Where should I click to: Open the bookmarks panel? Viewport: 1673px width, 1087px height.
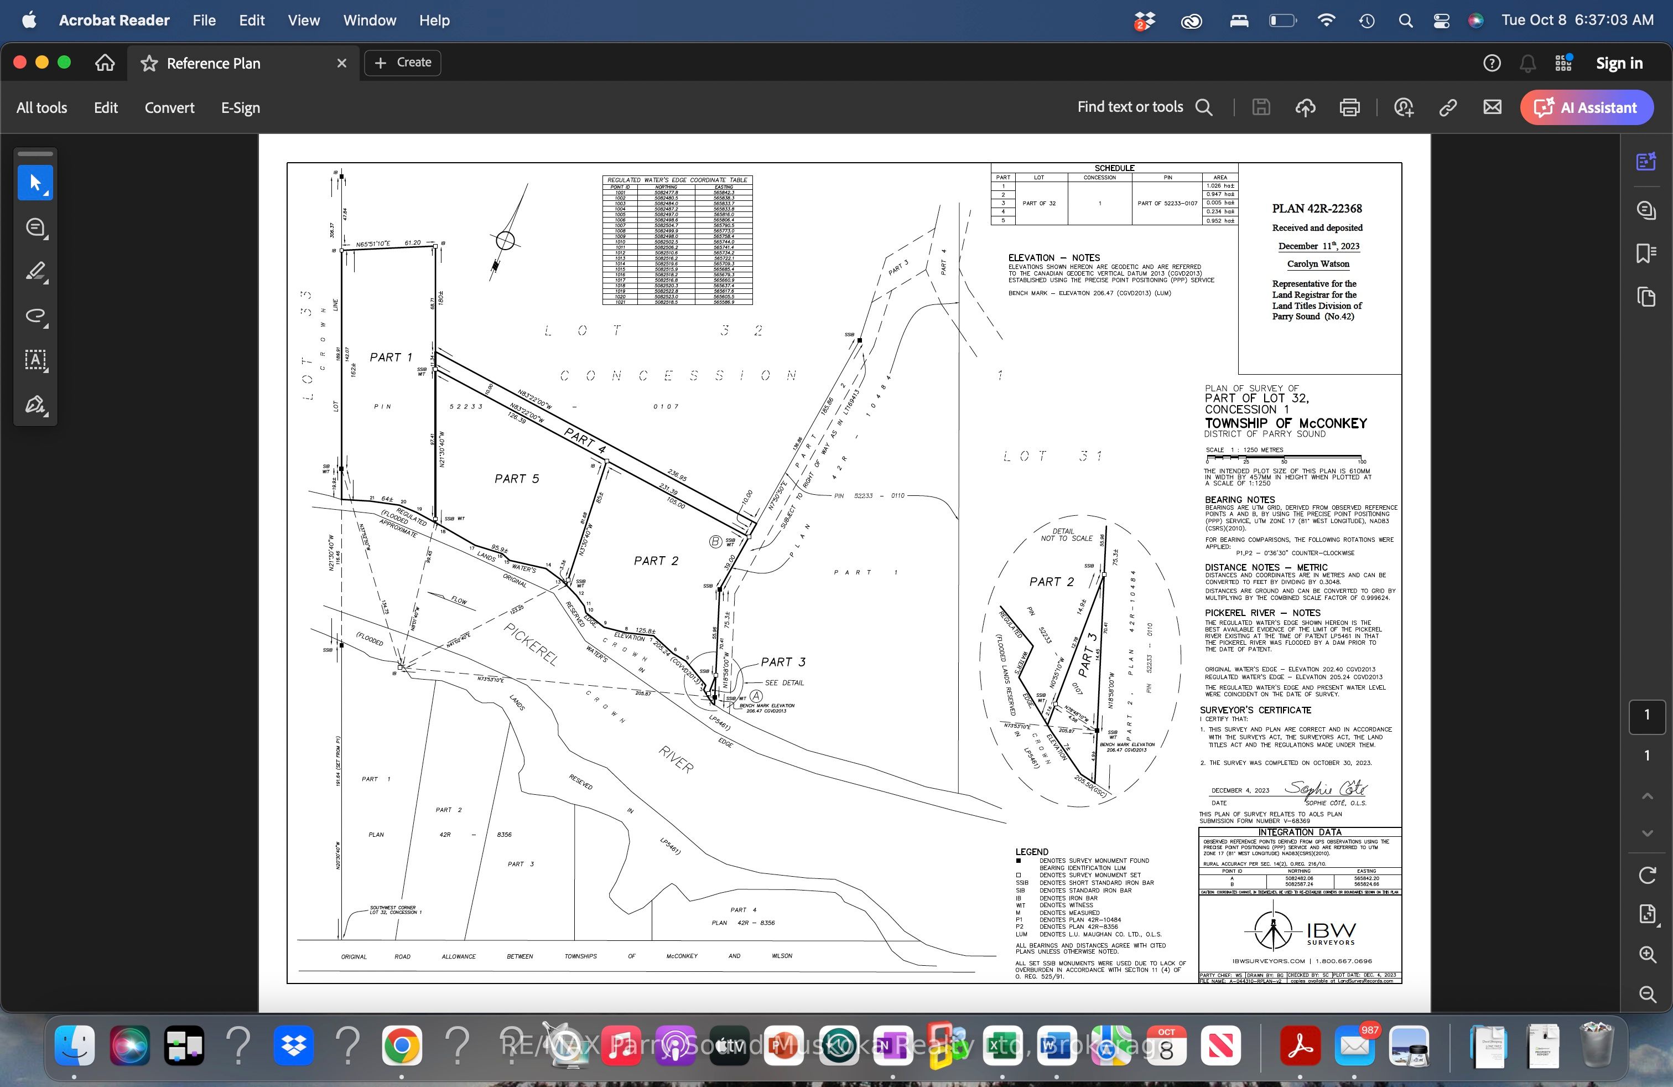[x=1646, y=253]
